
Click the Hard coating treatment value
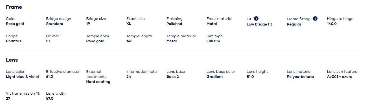coord(98,82)
